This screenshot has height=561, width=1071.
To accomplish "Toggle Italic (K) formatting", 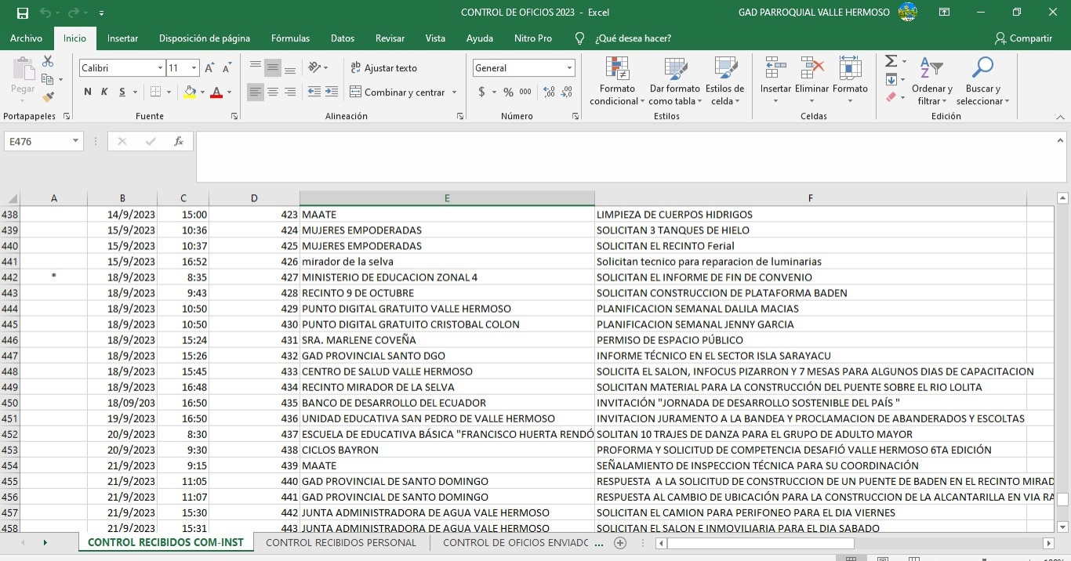I will [x=104, y=92].
